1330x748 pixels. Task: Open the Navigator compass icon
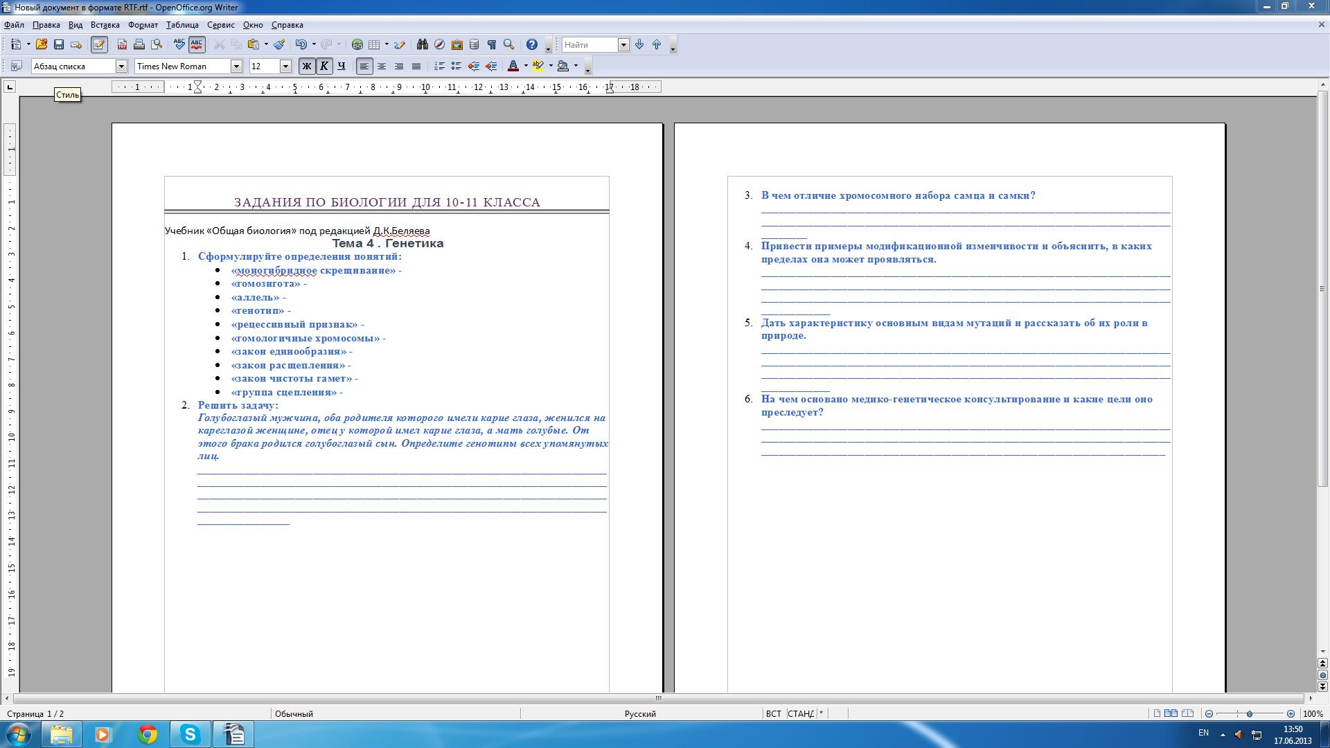(439, 44)
